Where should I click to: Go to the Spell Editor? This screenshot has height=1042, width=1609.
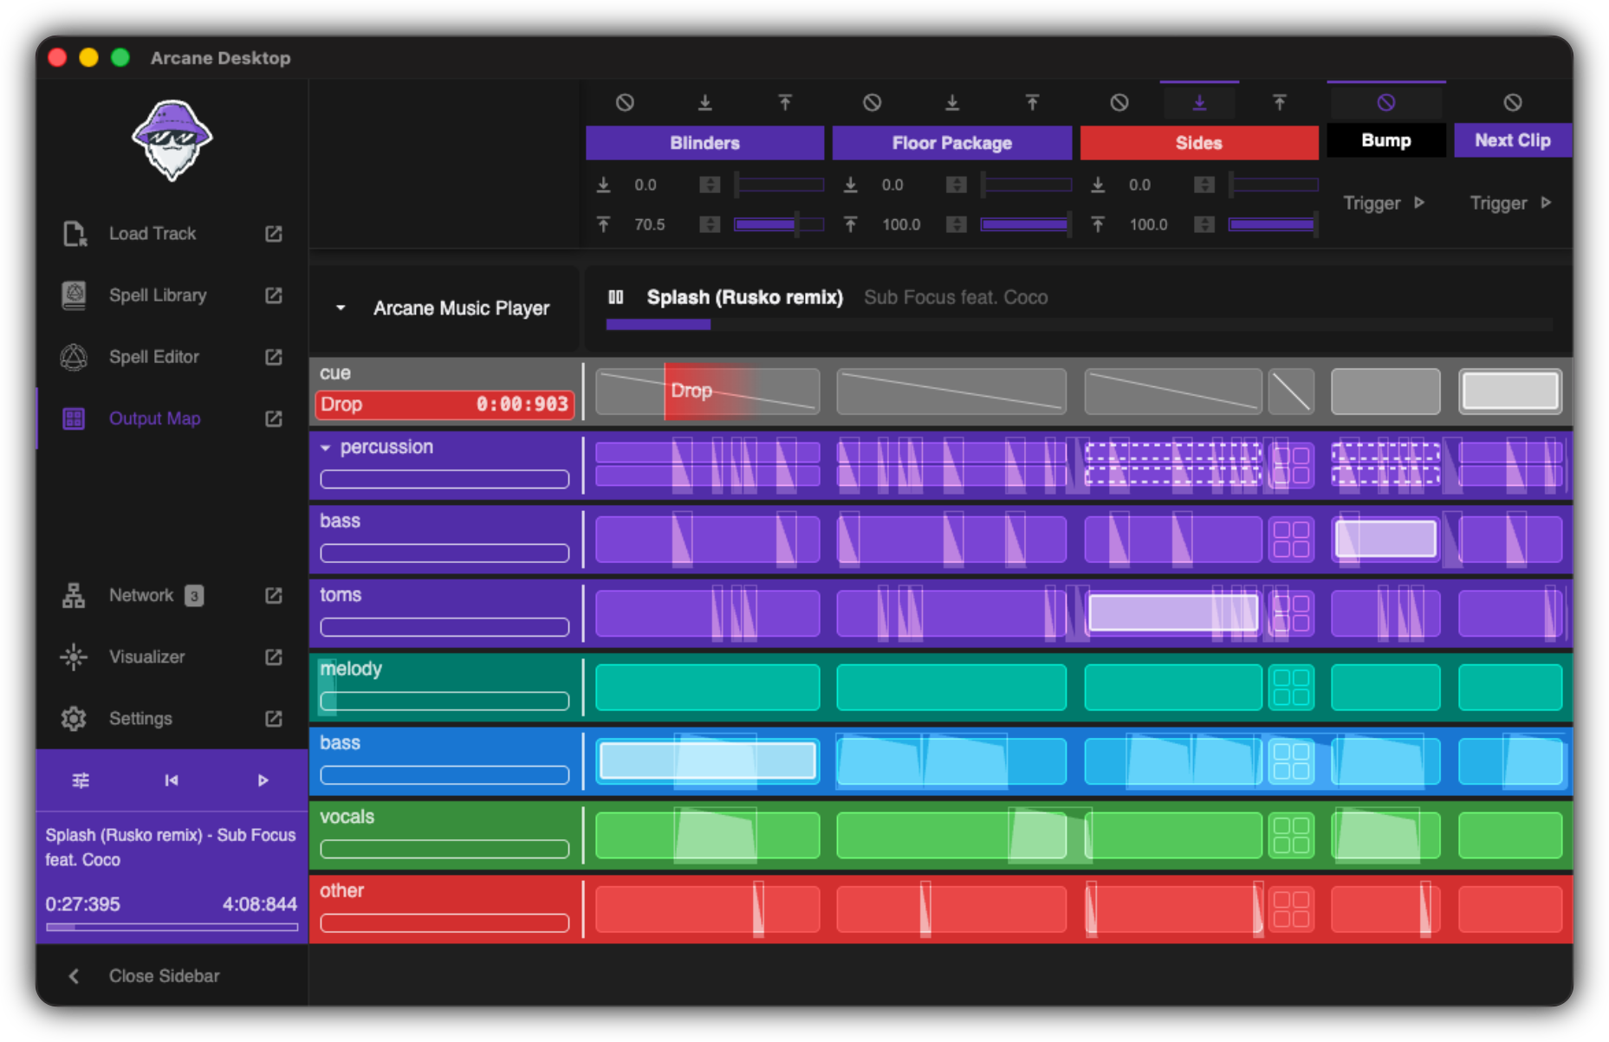pos(153,357)
